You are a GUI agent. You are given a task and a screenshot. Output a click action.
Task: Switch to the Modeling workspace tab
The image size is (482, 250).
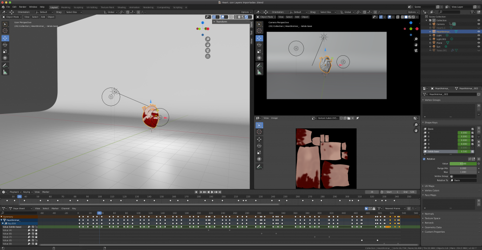click(66, 7)
